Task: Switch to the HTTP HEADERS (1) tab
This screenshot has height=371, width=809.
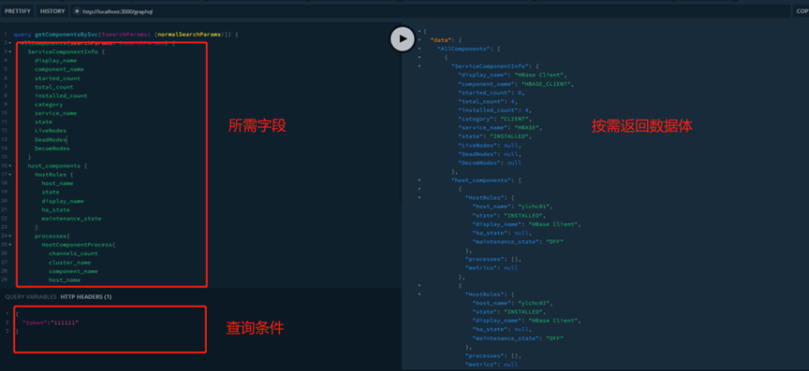Action: 86,297
